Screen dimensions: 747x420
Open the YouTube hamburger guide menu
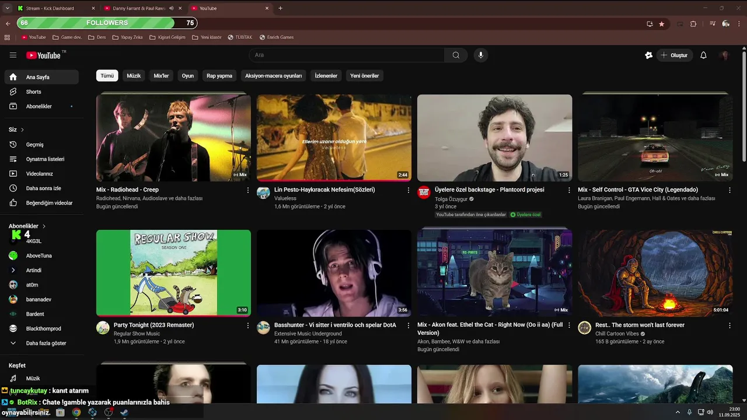13,55
